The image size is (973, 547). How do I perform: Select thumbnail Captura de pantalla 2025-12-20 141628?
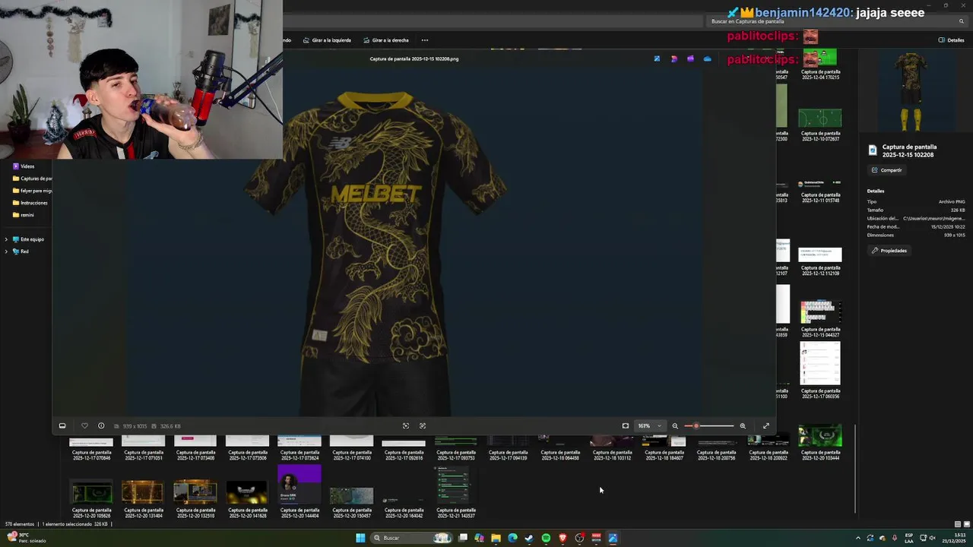tap(247, 500)
